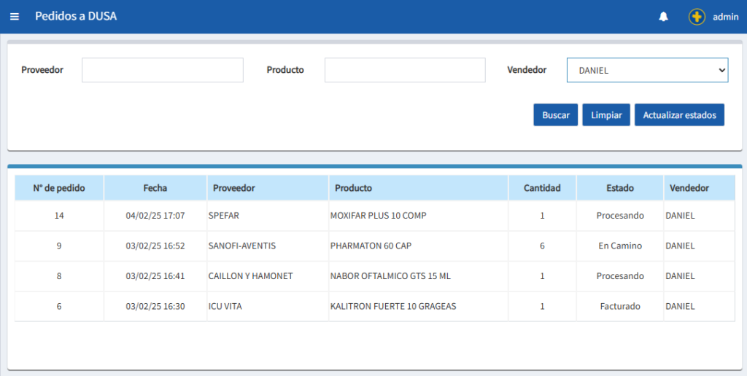
Task: Click the Proveedor input field
Action: tap(162, 70)
